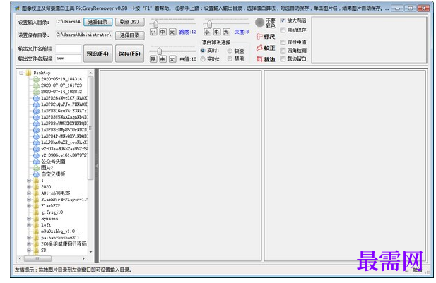Expand the 2020 folder node
Viewport: 436px width, 283px height.
[x=29, y=187]
